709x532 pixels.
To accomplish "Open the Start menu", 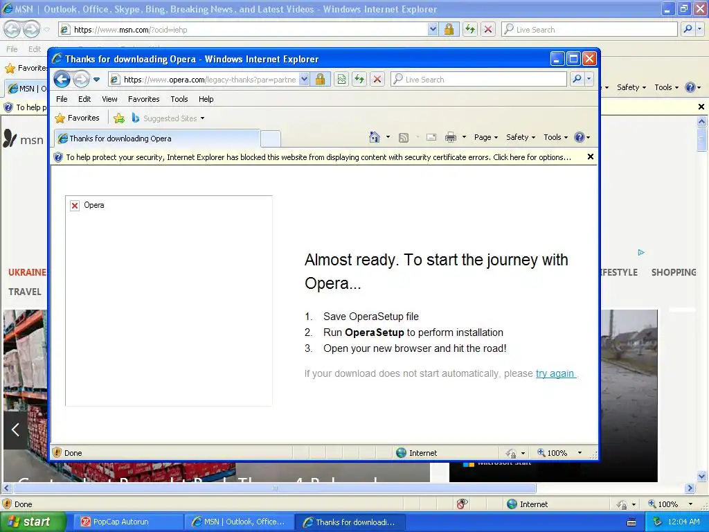I will (x=33, y=522).
